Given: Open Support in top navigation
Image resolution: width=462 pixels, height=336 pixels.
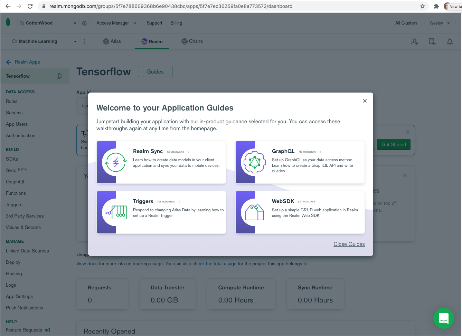Looking at the screenshot, I should click(x=154, y=23).
